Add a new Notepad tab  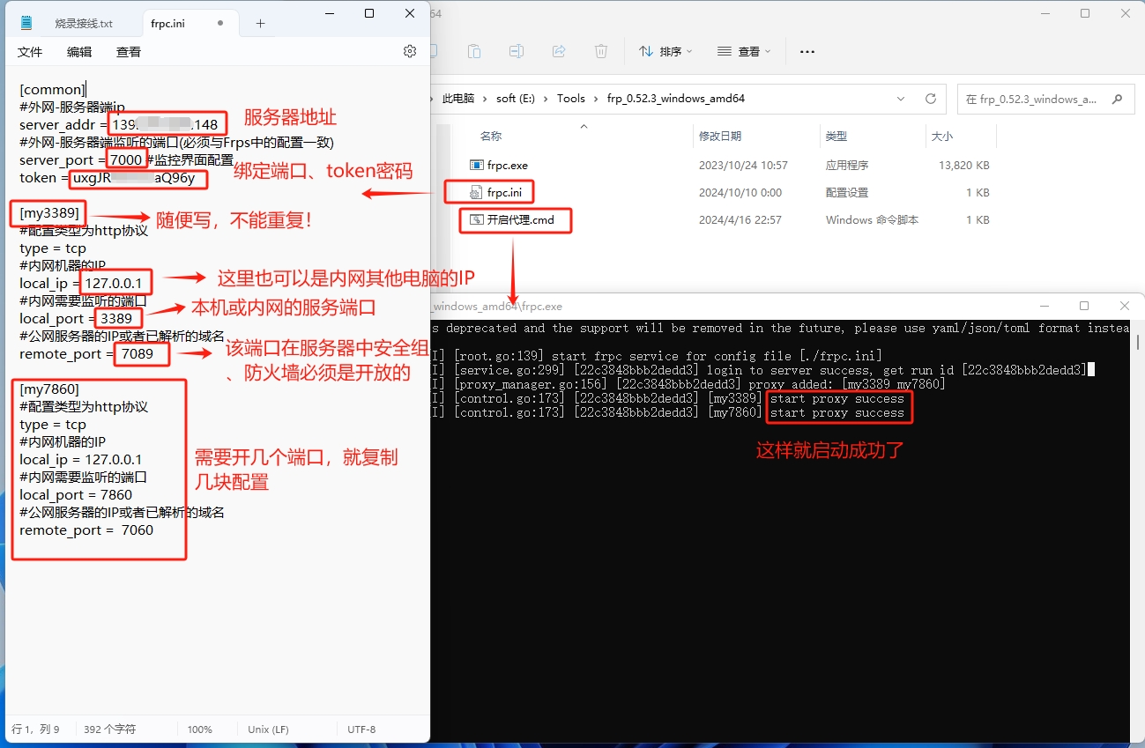(x=260, y=24)
